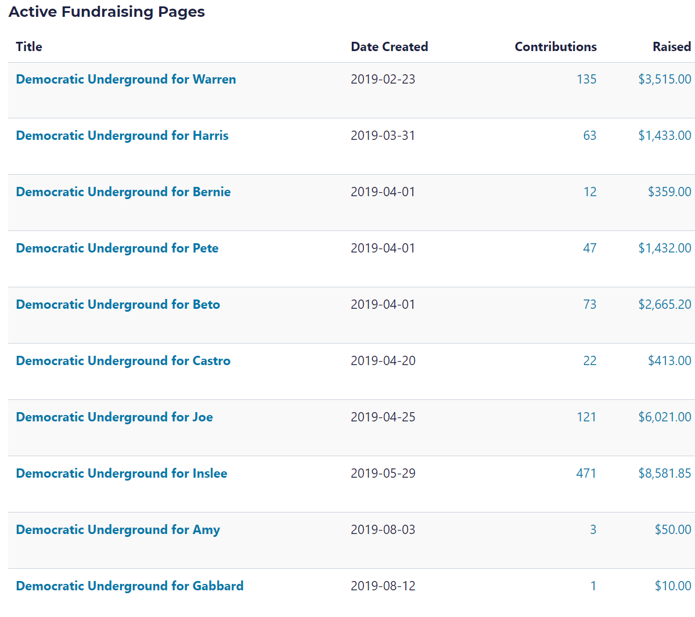Click Warren's 135 contributions count
Image resolution: width=695 pixels, height=617 pixels.
click(586, 80)
